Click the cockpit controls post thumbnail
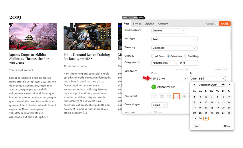 pyautogui.click(x=87, y=37)
